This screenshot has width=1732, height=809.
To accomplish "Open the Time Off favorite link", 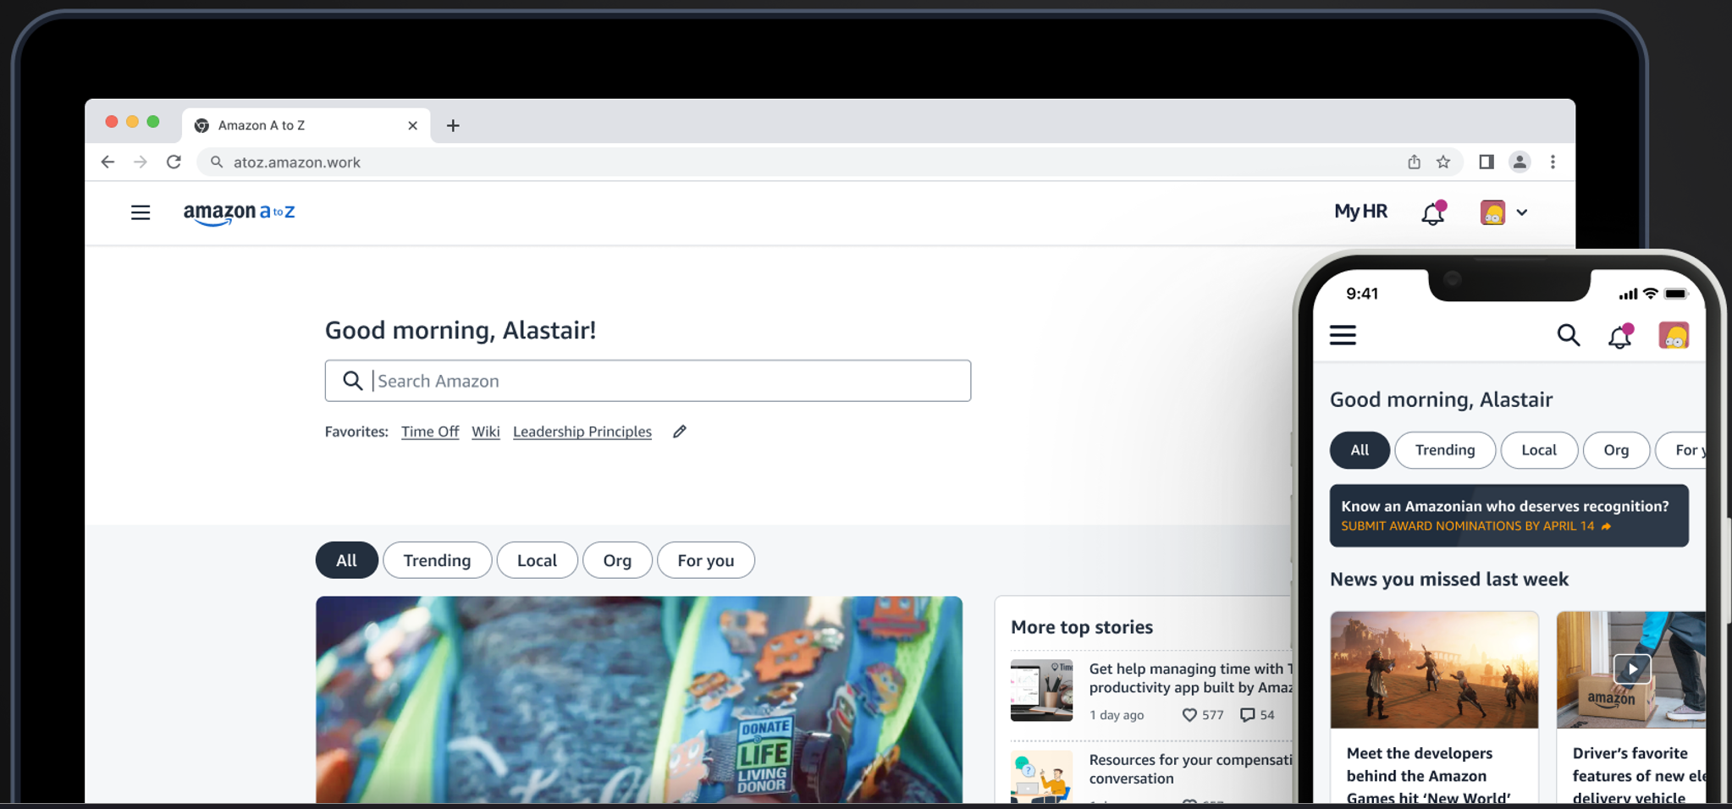I will [x=430, y=432].
